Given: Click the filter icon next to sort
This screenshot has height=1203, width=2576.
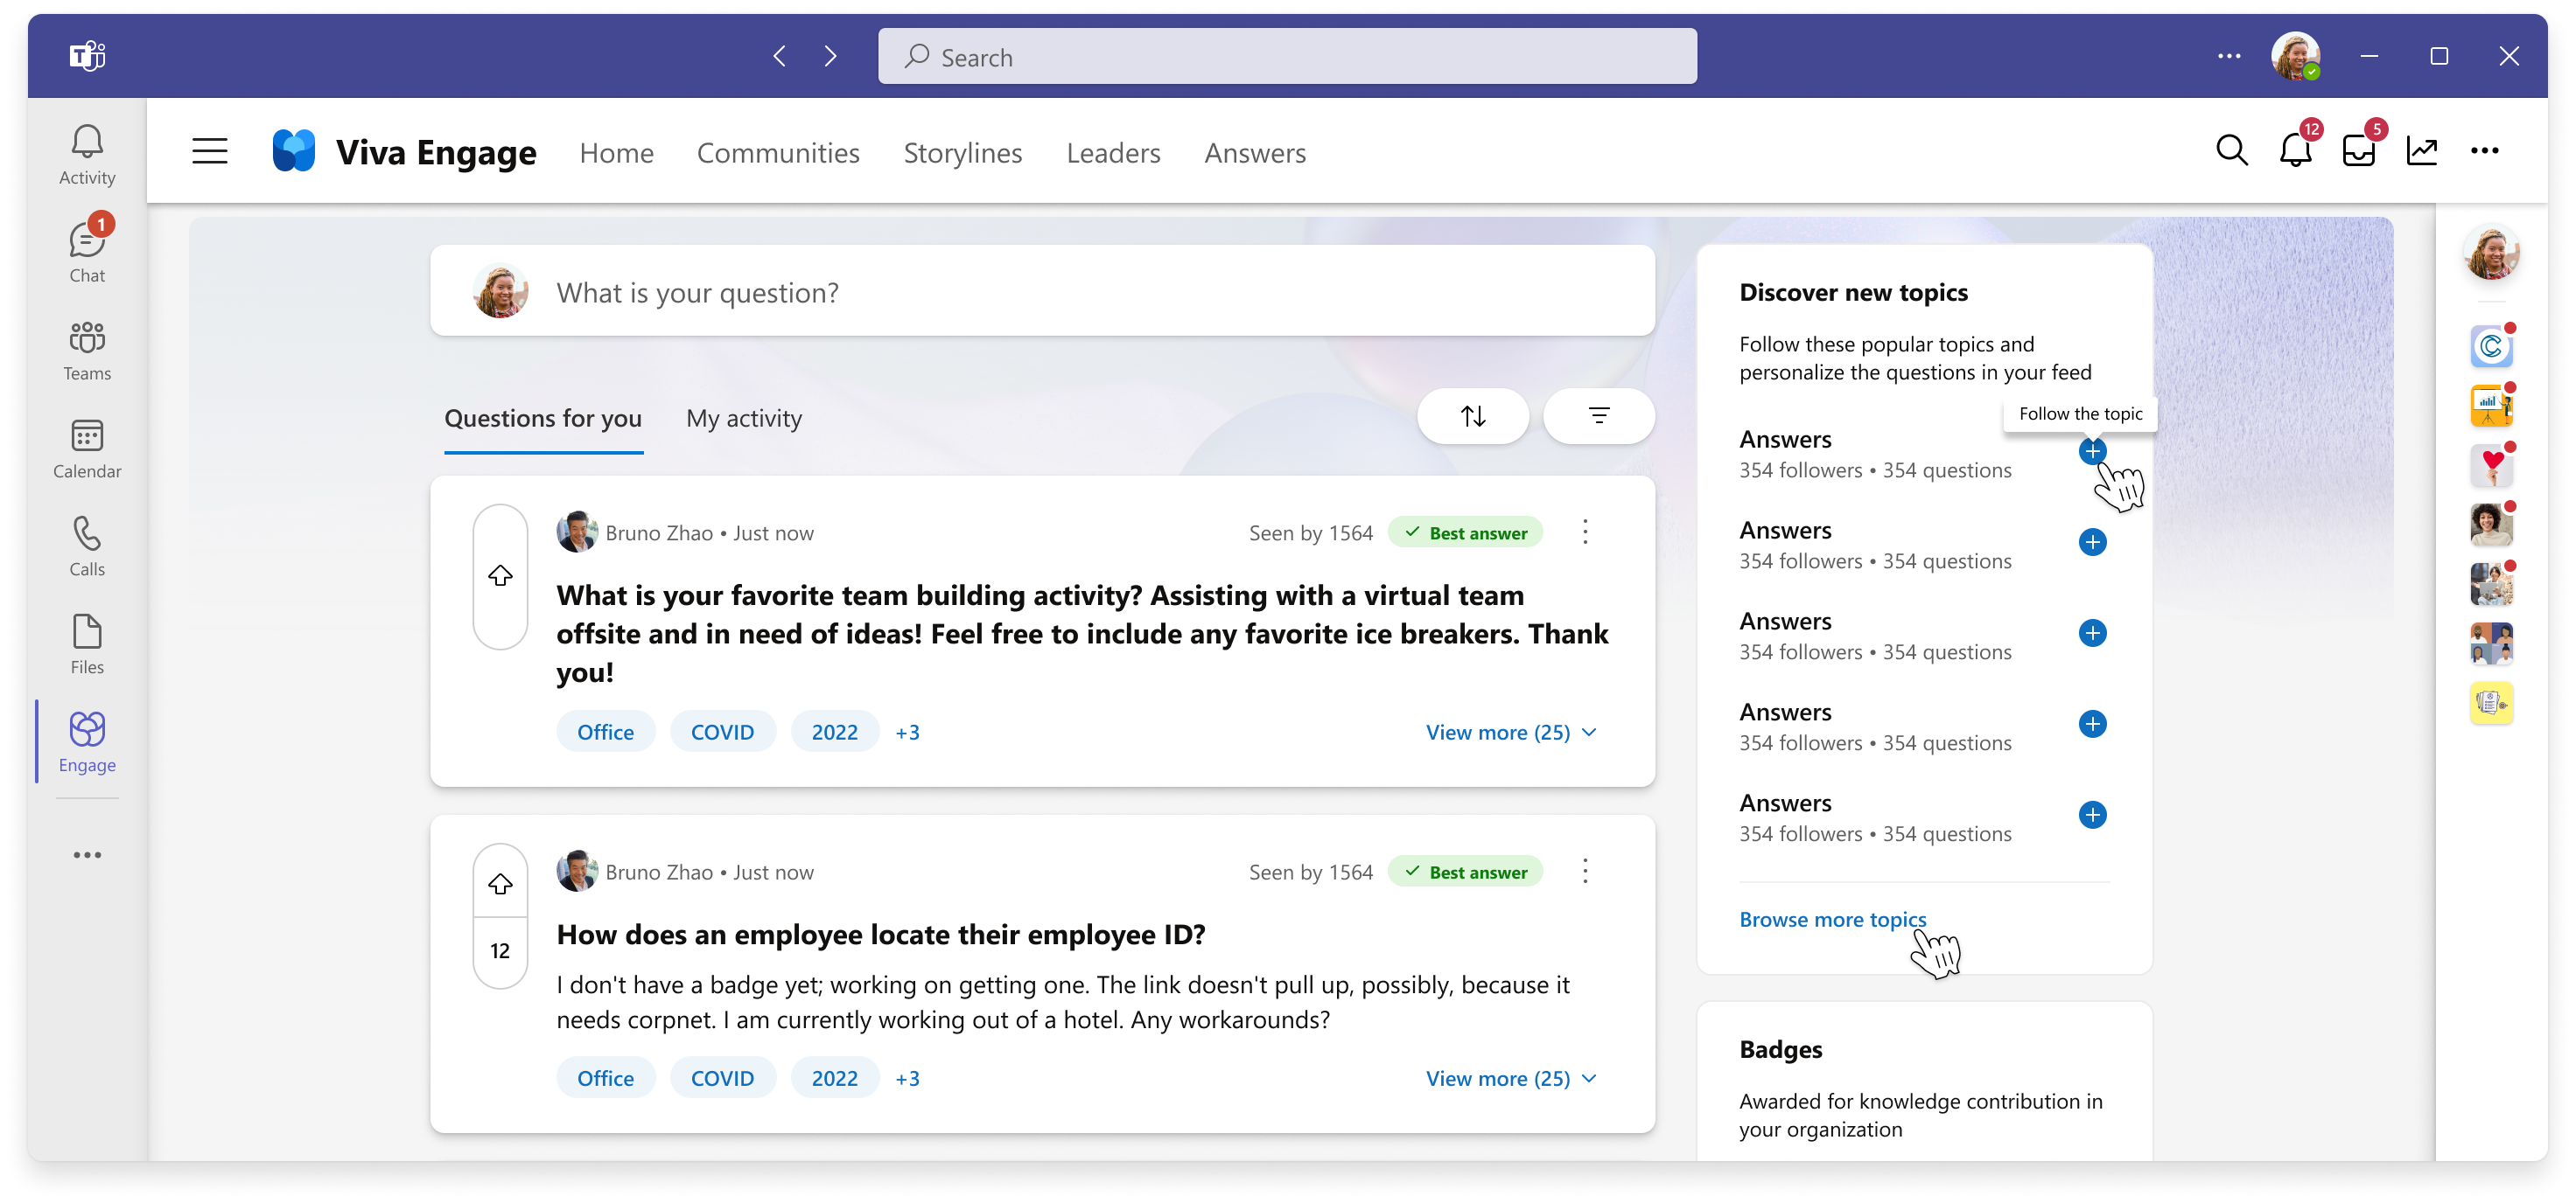Looking at the screenshot, I should click(x=1597, y=417).
